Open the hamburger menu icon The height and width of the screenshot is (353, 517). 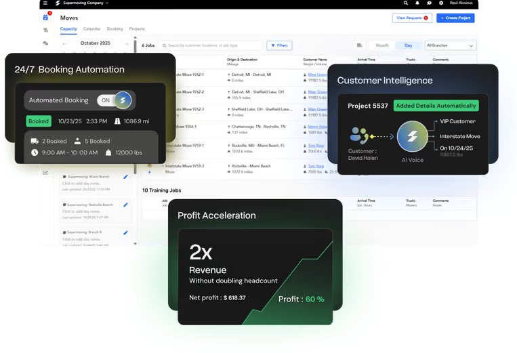[x=45, y=3]
